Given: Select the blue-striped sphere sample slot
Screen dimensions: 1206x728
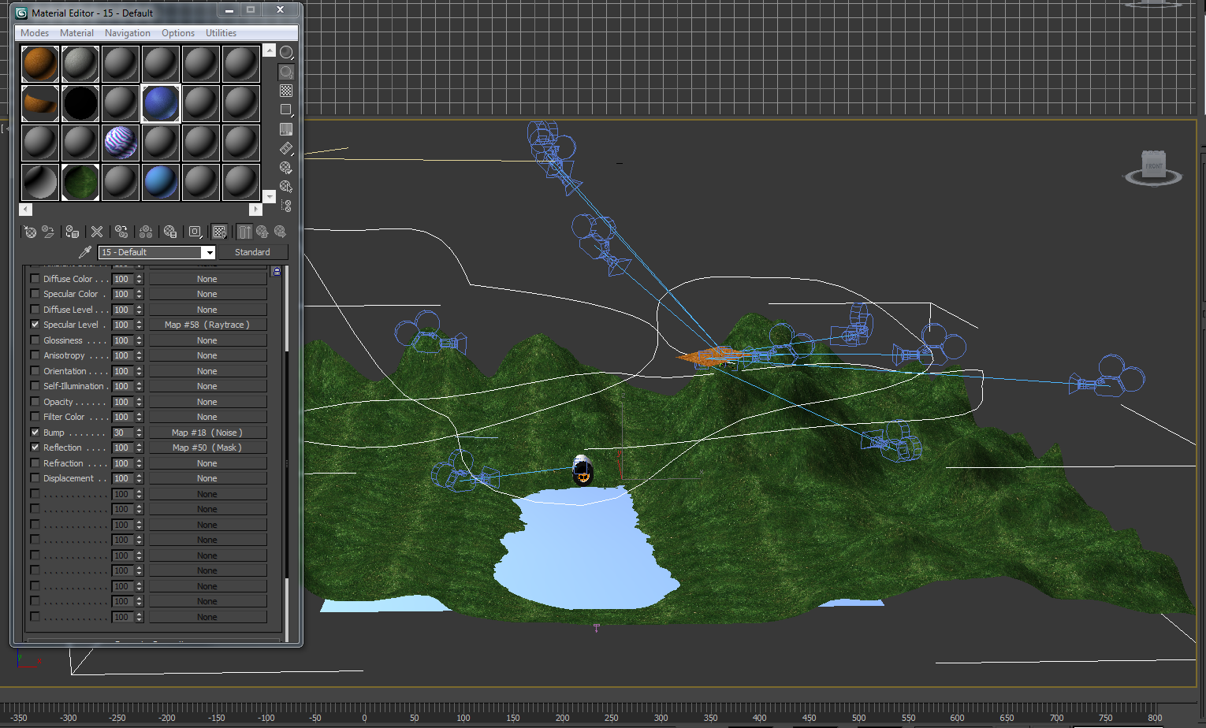Looking at the screenshot, I should [x=121, y=143].
